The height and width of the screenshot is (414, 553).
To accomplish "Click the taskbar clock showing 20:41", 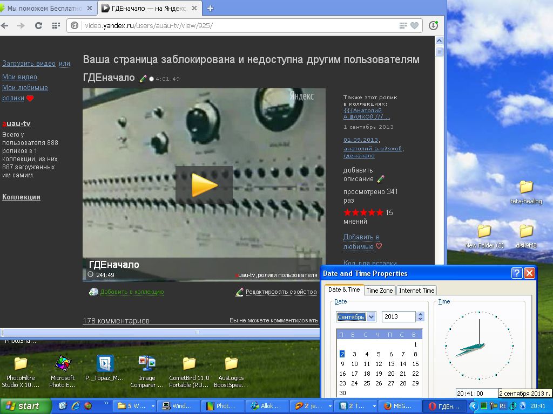I will 538,406.
